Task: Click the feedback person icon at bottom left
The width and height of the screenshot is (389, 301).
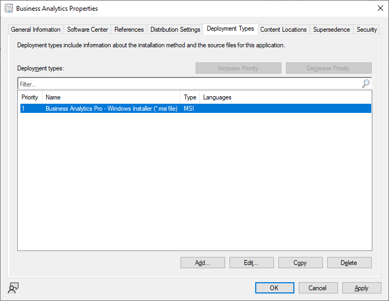Action: click(13, 288)
